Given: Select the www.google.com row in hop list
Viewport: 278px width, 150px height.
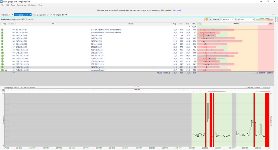Looking at the screenshot, I should pos(137,70).
